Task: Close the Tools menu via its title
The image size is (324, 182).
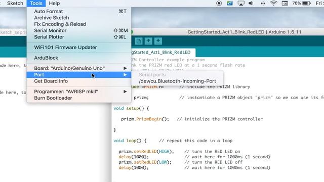Action: click(x=36, y=4)
